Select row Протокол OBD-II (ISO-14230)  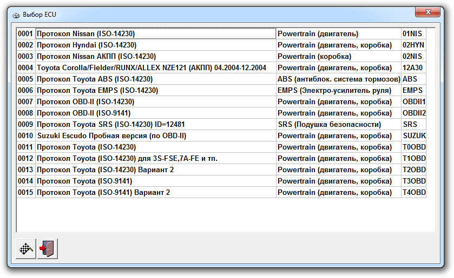click(x=156, y=101)
